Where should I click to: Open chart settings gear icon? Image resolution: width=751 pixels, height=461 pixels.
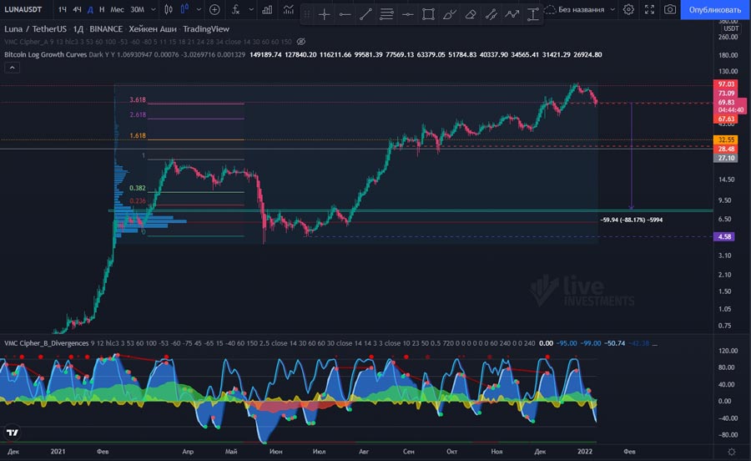[x=628, y=10]
